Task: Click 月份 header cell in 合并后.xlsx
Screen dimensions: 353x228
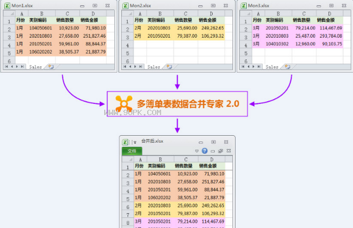Action: (139, 166)
